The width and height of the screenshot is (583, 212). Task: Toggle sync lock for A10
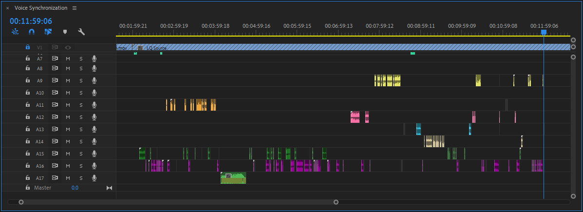[55, 93]
